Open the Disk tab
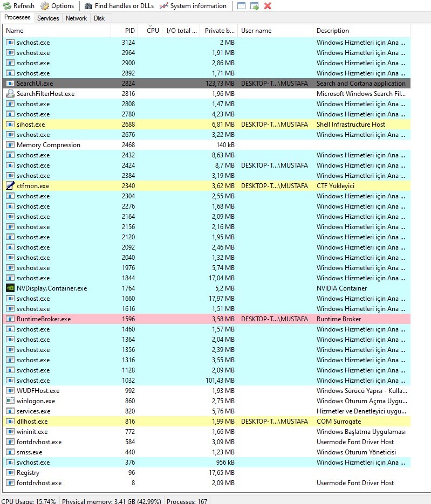This screenshot has width=431, height=504. click(x=99, y=18)
